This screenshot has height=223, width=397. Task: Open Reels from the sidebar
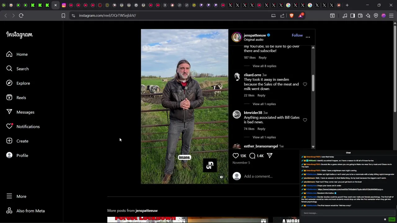pyautogui.click(x=16, y=98)
